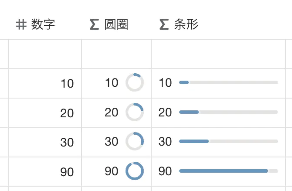Click the ring progress icon showing 90
Image resolution: width=292 pixels, height=191 pixels.
pos(135,171)
